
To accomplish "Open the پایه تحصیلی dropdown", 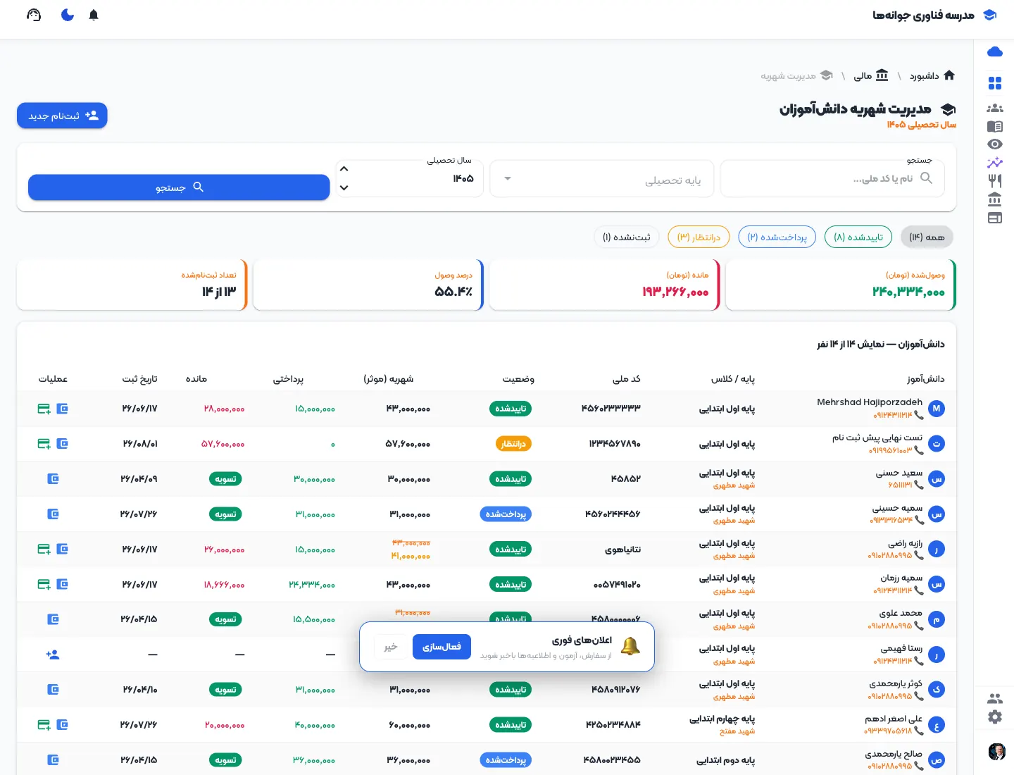I will pos(602,179).
